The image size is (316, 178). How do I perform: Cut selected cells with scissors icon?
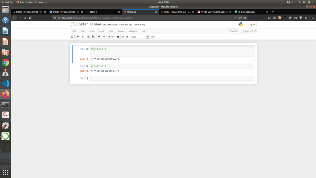(x=83, y=37)
